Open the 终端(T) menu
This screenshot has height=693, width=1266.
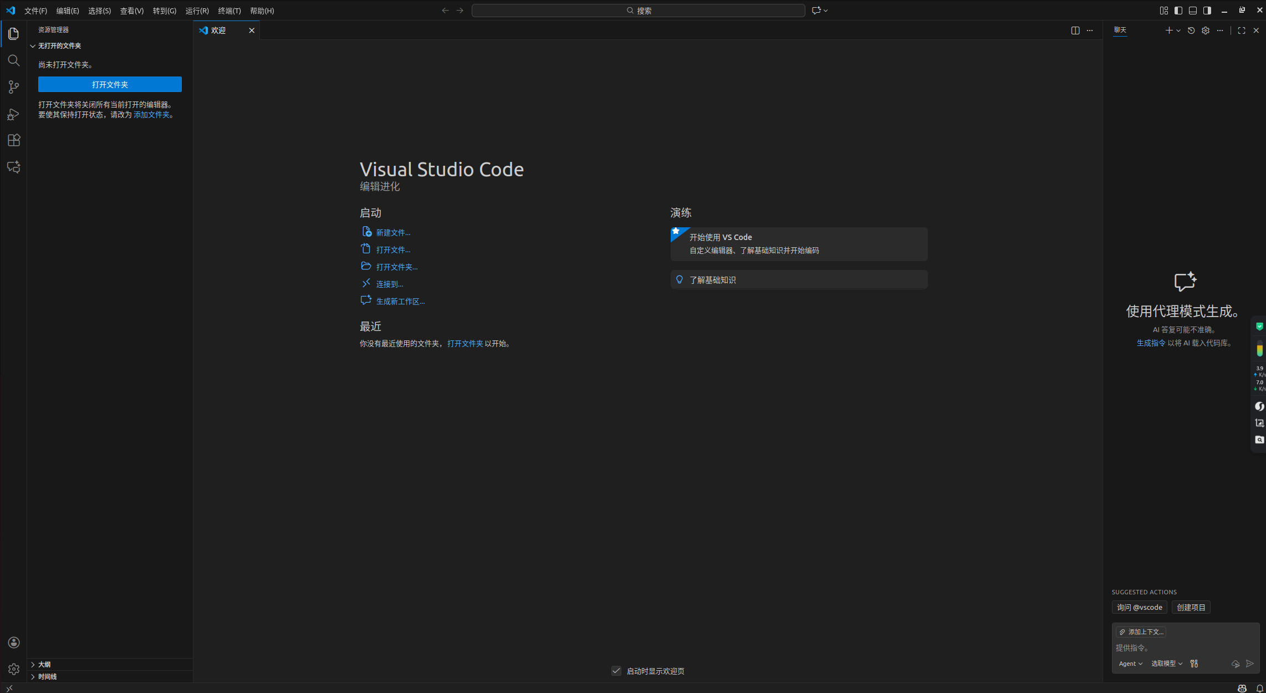(x=229, y=11)
